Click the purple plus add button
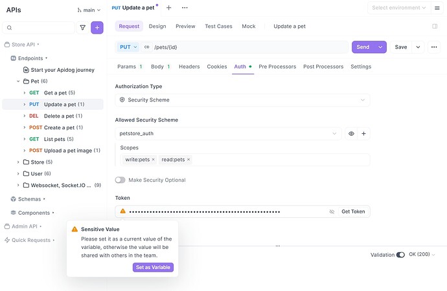 coord(97,28)
